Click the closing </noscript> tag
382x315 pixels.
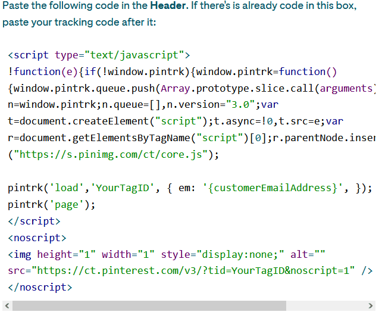(x=40, y=287)
